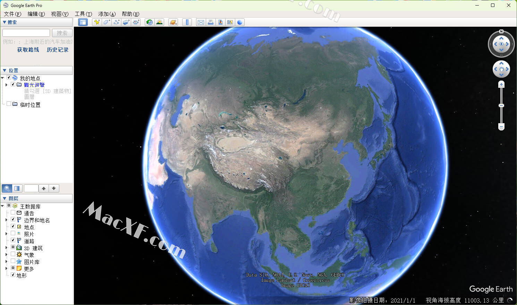Viewport: 517px width, 305px height.
Task: Click the email envelope toolbar icon
Action: pyautogui.click(x=201, y=22)
